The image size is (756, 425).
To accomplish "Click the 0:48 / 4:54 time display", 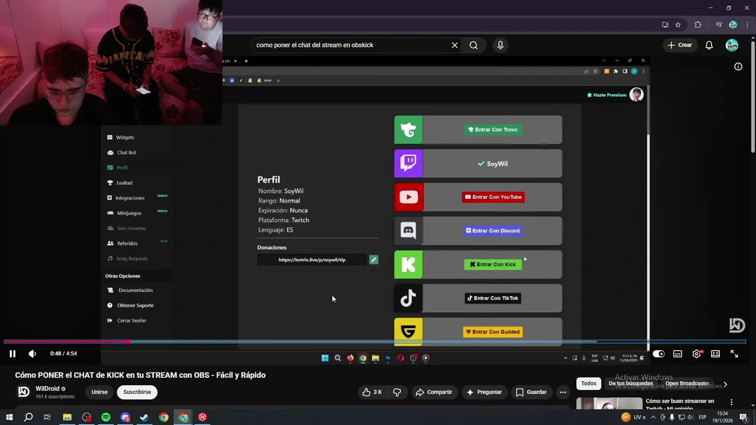I will tap(64, 354).
